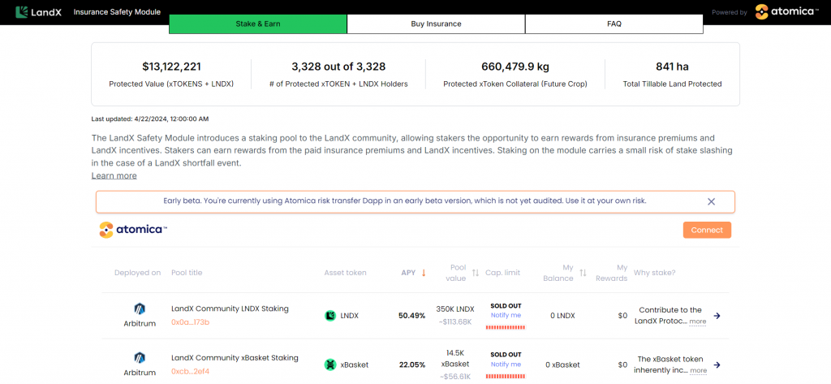The image size is (831, 384).
Task: Click the Powered by label
Action: 730,12
